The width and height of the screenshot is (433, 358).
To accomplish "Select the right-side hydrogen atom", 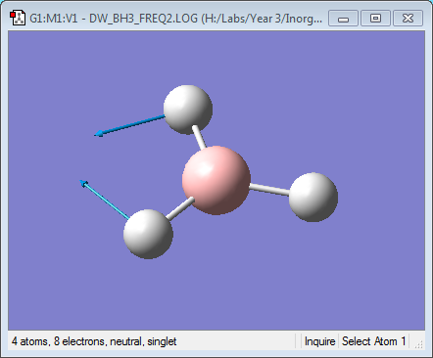I will [313, 198].
